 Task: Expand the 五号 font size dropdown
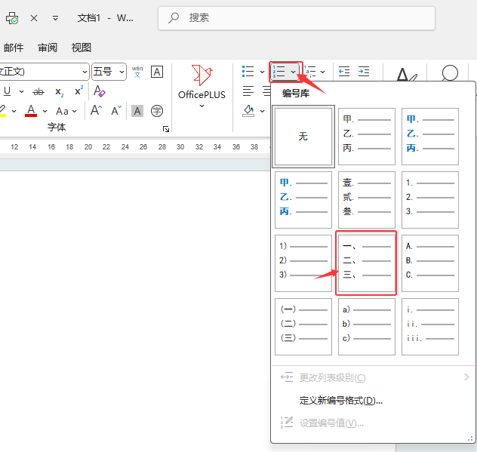click(x=122, y=72)
